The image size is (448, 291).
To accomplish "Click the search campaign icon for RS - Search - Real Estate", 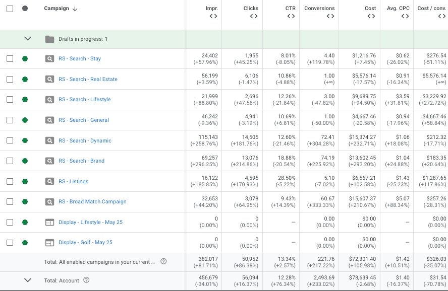I will [50, 79].
